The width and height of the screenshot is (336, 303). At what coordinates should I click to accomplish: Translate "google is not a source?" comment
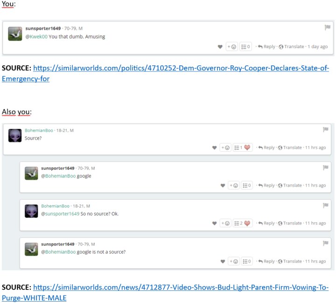(x=290, y=261)
